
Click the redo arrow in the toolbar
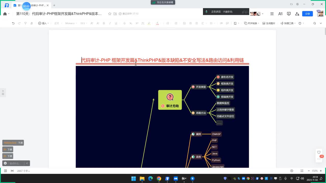19,23
